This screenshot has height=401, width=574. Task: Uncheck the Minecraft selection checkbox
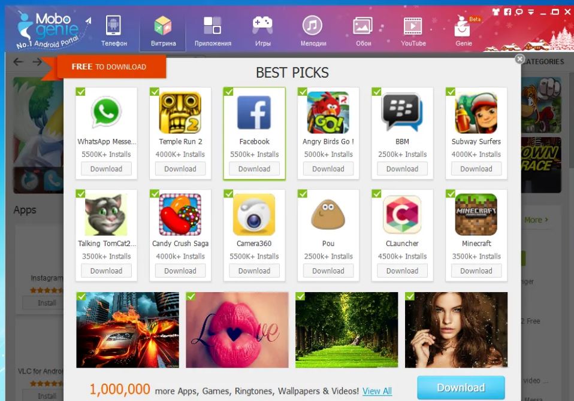(x=450, y=193)
